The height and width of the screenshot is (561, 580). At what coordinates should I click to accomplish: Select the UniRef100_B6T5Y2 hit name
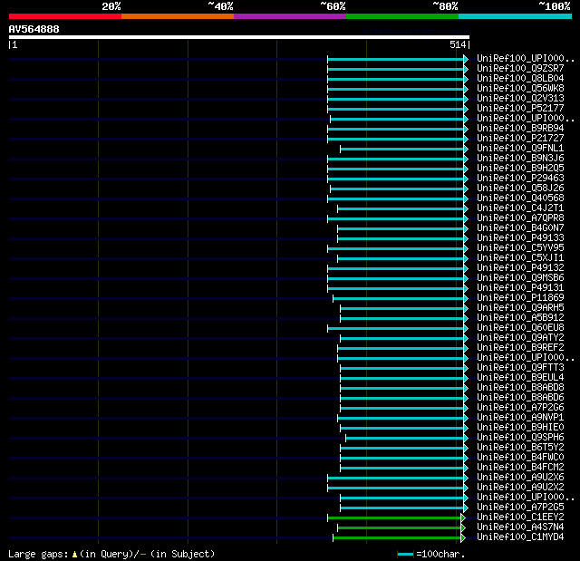coord(520,448)
